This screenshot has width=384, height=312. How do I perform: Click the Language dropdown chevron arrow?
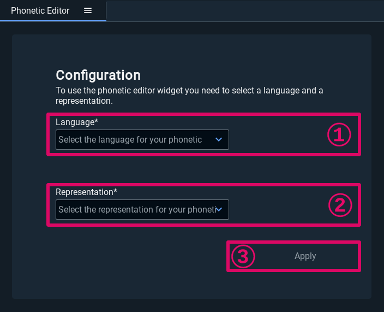(x=219, y=140)
